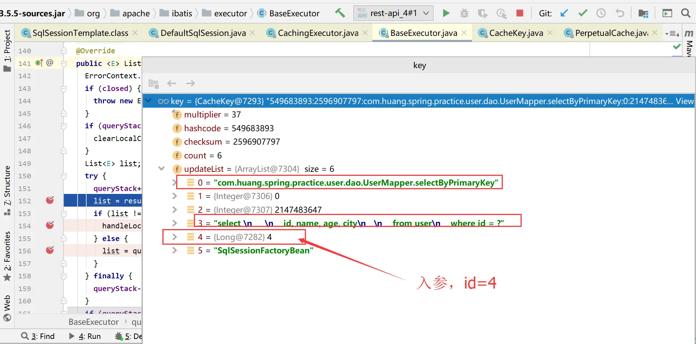The height and width of the screenshot is (344, 696).
Task: Toggle breakpoint on line 152
Action: tap(50, 200)
